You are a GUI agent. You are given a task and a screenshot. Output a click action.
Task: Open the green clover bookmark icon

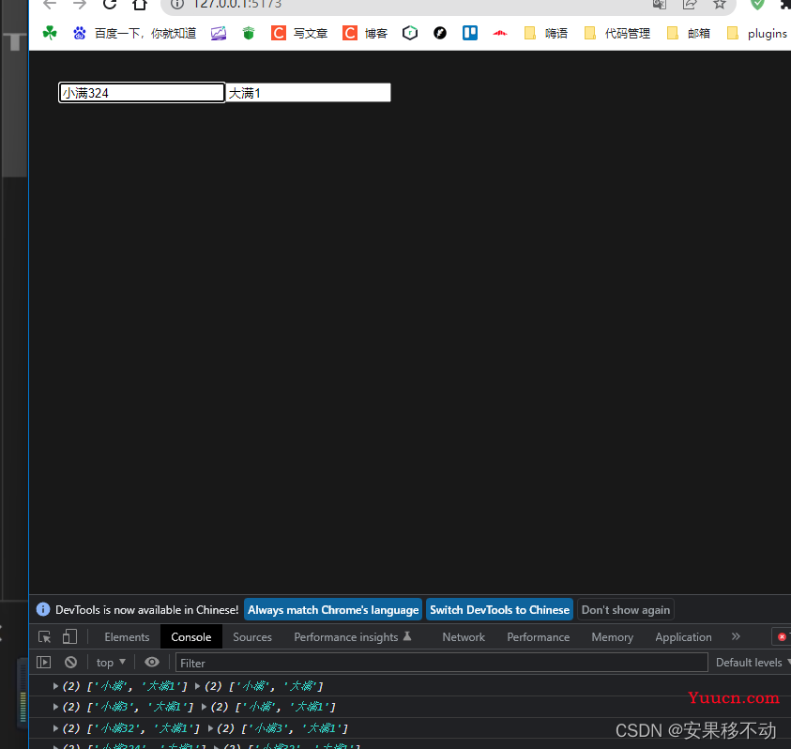click(x=50, y=33)
